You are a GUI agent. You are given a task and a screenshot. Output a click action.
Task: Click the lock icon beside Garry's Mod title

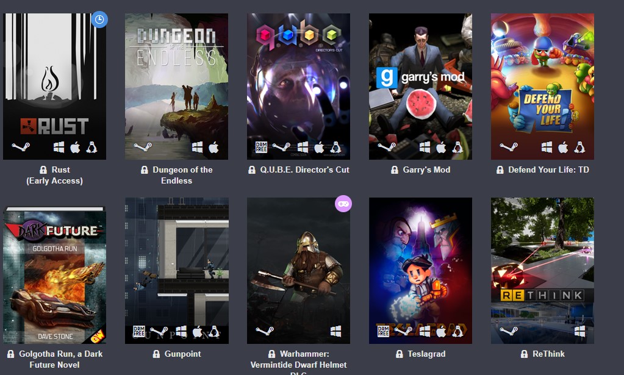[395, 170]
